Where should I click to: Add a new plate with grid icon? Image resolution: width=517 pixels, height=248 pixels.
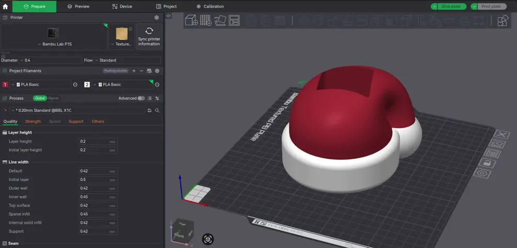(206, 21)
